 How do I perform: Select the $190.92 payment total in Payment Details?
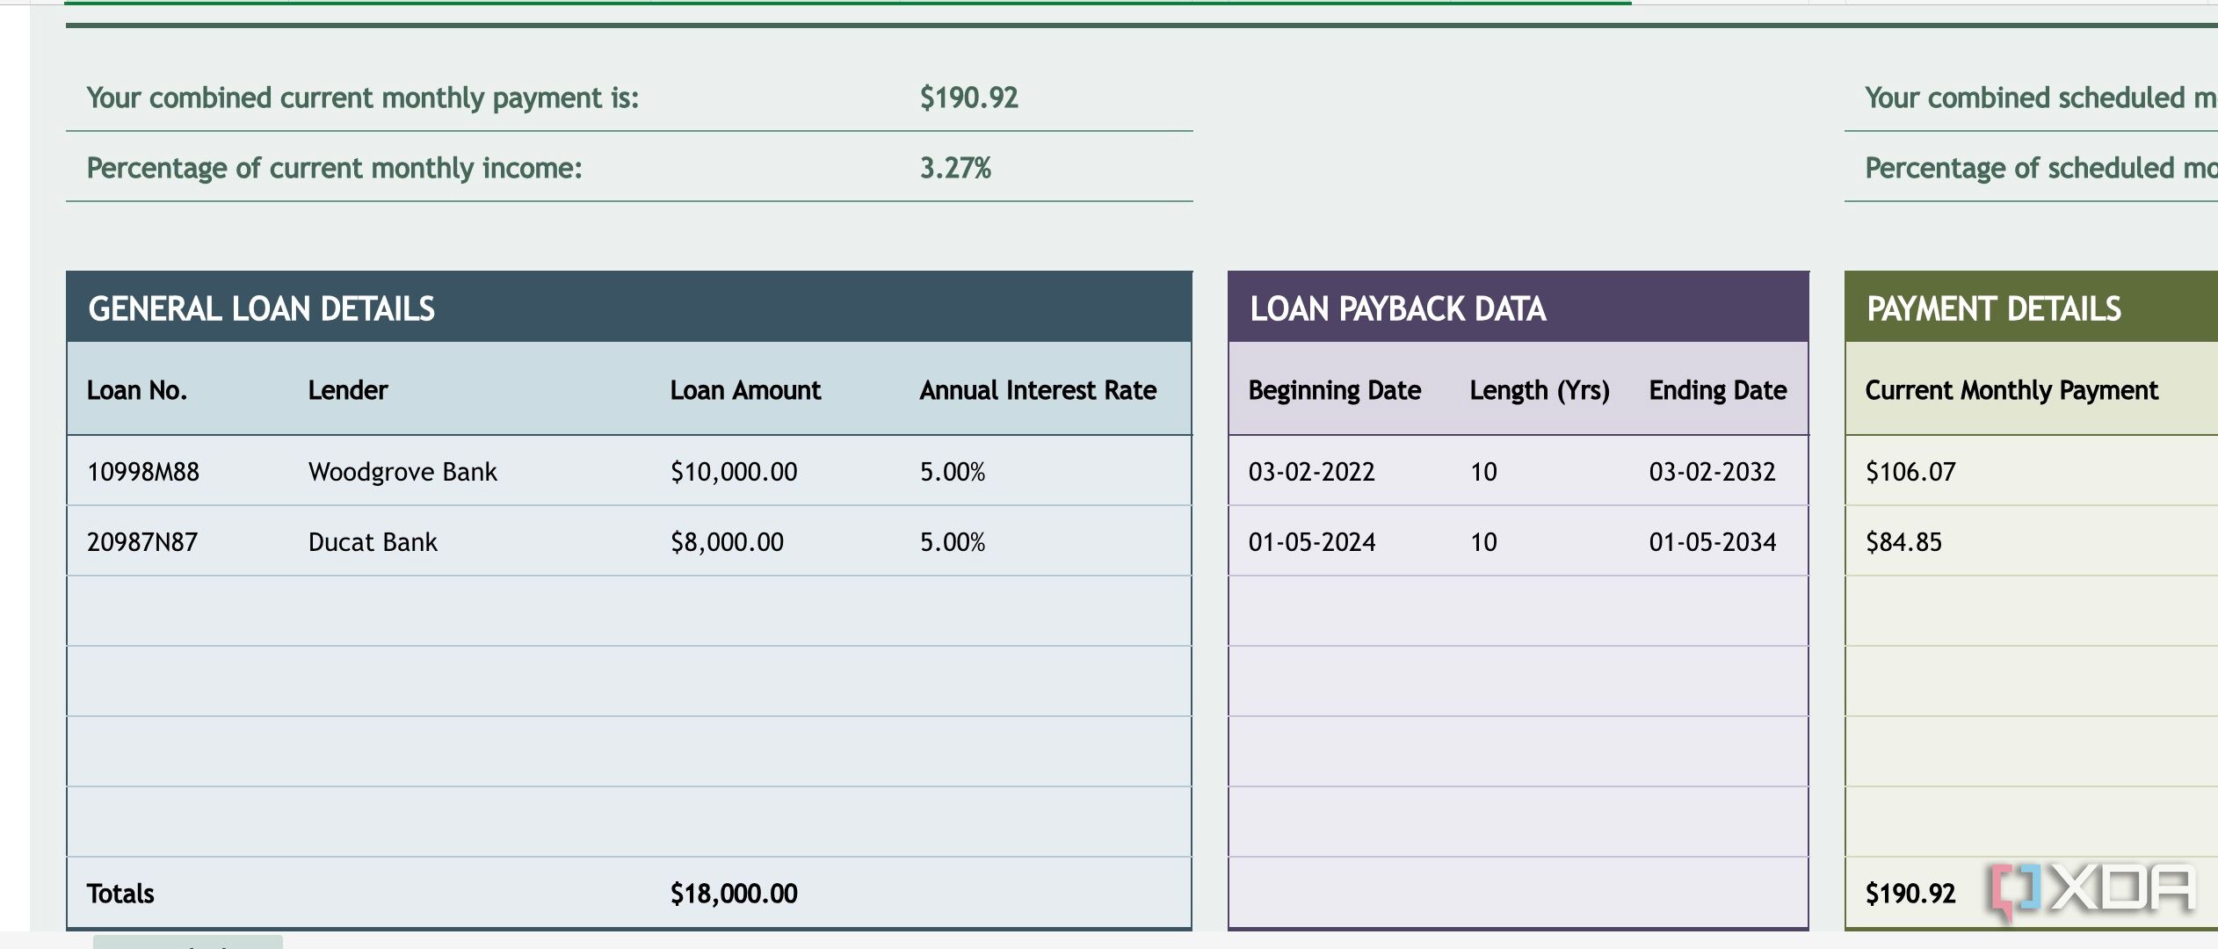click(1910, 894)
